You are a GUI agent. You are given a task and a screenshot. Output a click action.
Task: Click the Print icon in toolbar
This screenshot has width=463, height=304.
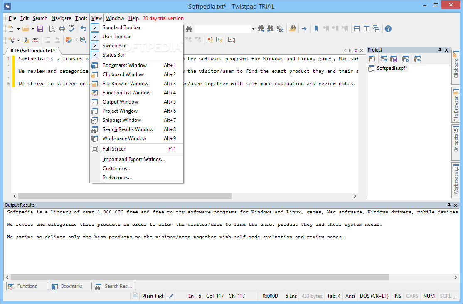click(62, 29)
